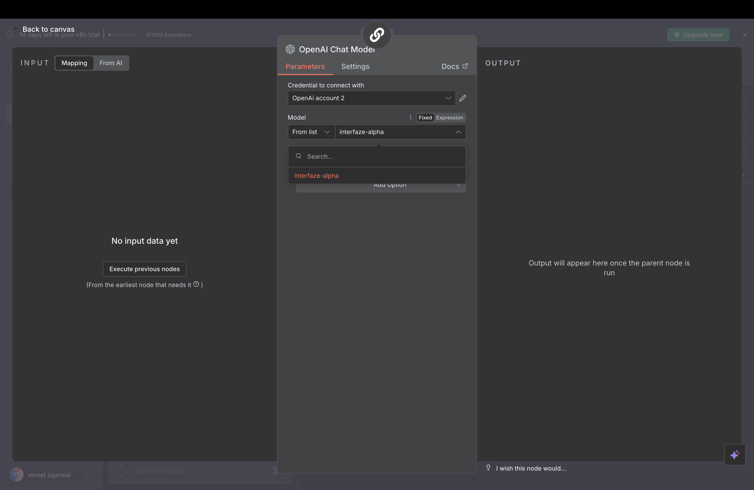Image resolution: width=754 pixels, height=490 pixels.
Task: Open the three-dot options menu beside Model
Action: [410, 117]
